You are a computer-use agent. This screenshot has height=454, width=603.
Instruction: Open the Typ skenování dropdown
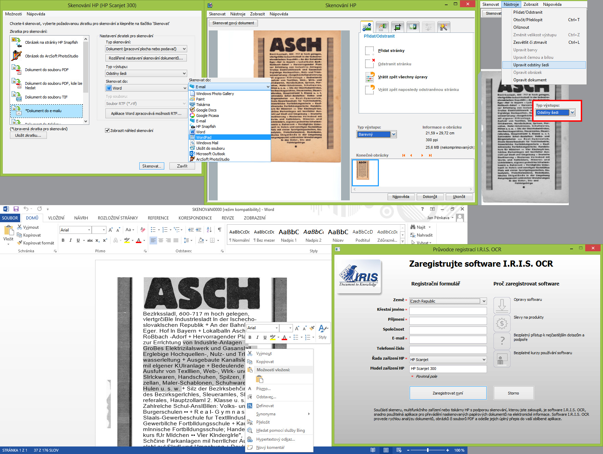[x=146, y=49]
